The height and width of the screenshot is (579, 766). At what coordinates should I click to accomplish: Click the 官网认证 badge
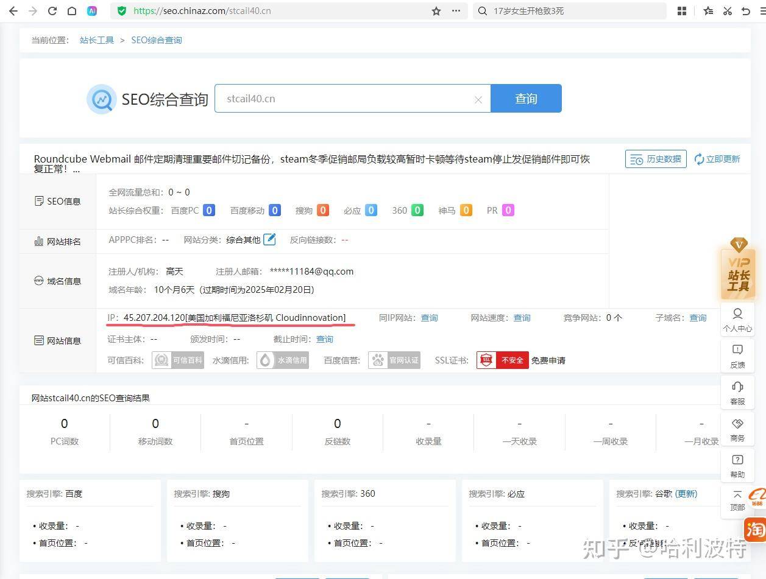point(394,360)
